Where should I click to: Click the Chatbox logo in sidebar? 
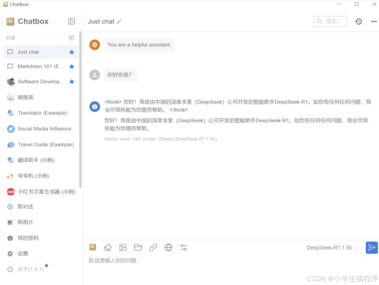tap(10, 22)
